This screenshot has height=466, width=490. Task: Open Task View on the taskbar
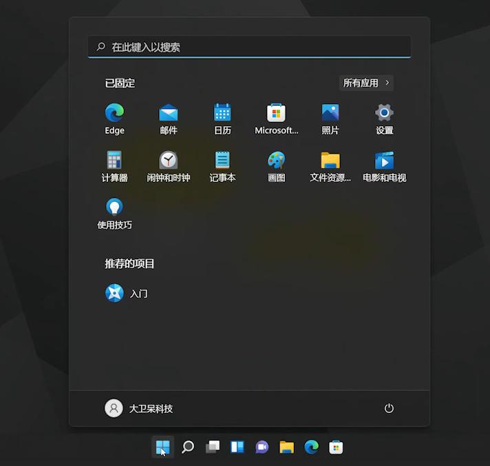click(x=213, y=447)
